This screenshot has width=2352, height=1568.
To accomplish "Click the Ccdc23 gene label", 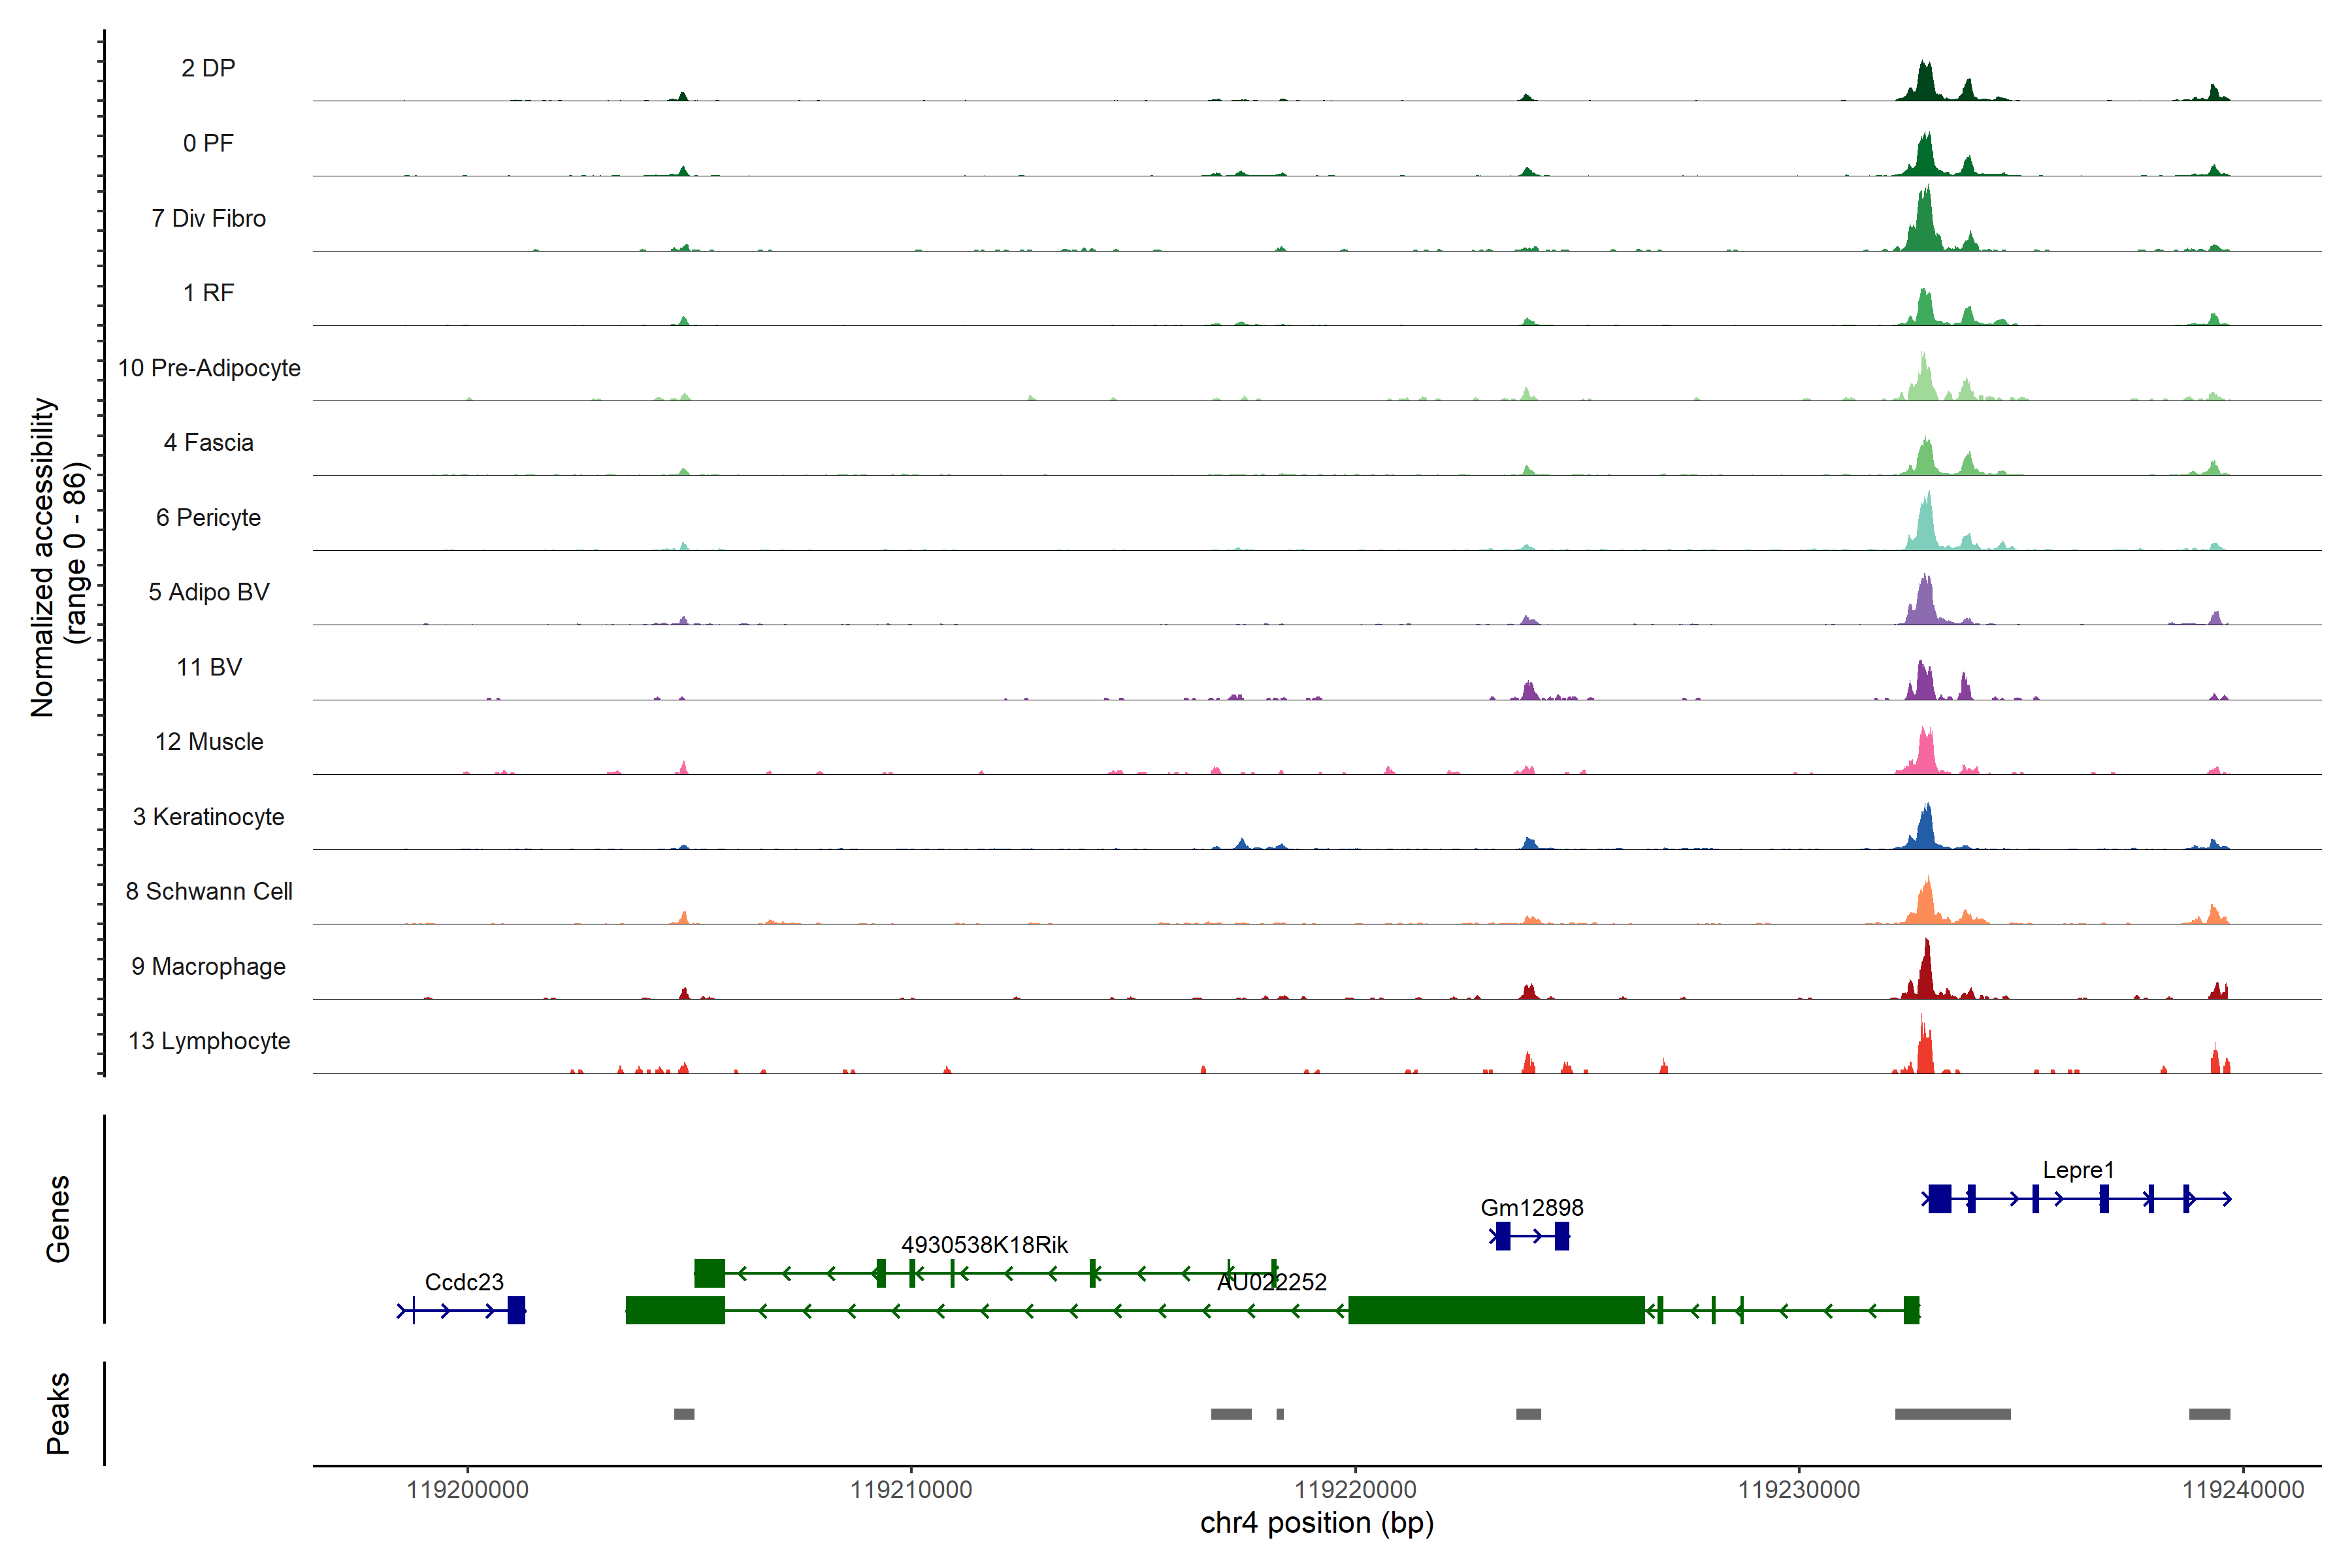I will click(464, 1282).
